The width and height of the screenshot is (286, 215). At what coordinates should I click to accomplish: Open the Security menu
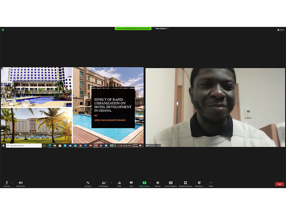88,183
